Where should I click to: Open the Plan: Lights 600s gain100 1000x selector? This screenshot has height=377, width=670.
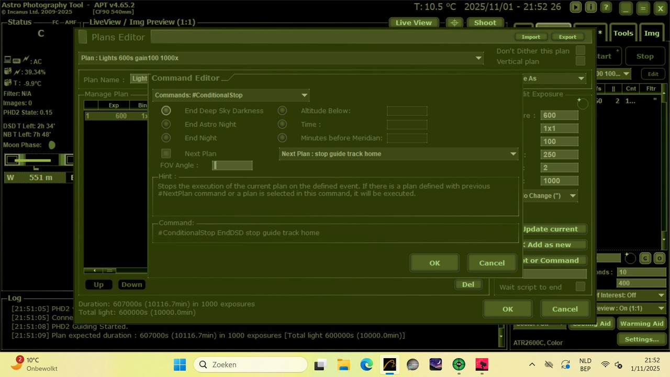[478, 58]
